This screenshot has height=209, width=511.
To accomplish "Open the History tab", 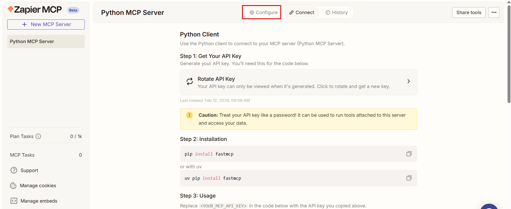I will (336, 12).
